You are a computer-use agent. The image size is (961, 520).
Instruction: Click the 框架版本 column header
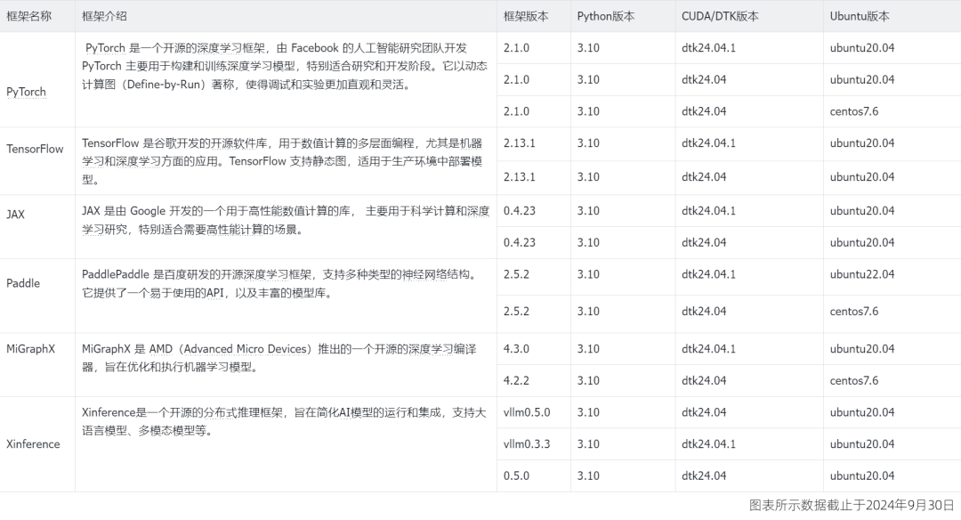[526, 16]
